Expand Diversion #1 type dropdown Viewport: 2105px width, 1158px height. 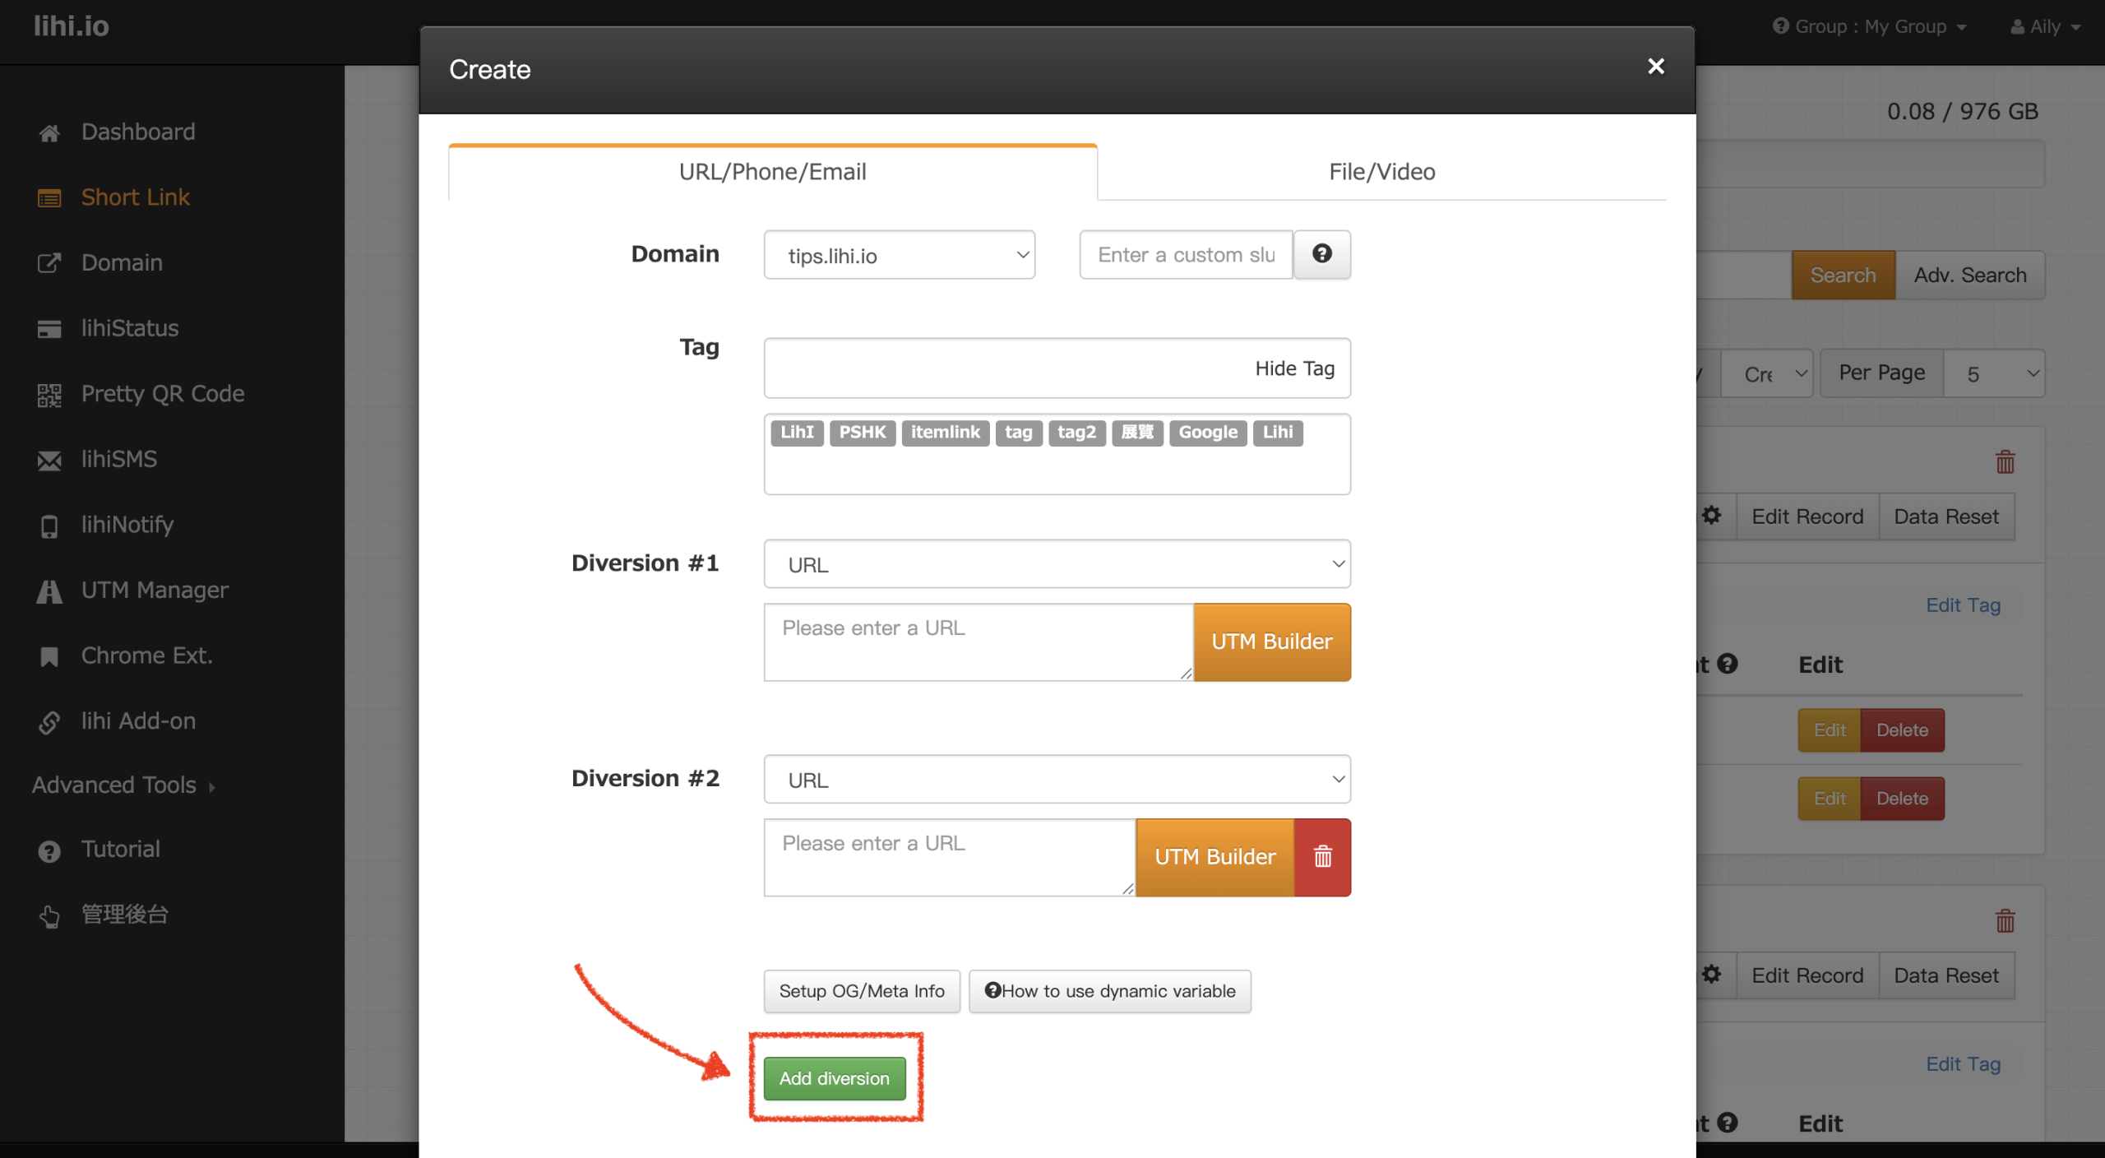[x=1057, y=564]
